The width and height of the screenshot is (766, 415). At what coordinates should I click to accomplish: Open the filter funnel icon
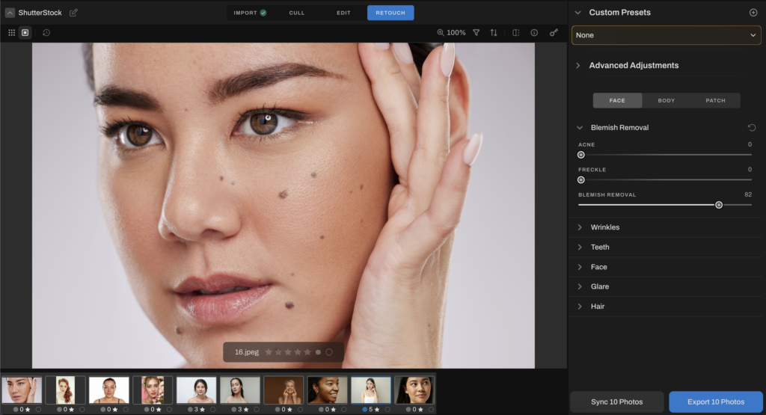point(476,33)
